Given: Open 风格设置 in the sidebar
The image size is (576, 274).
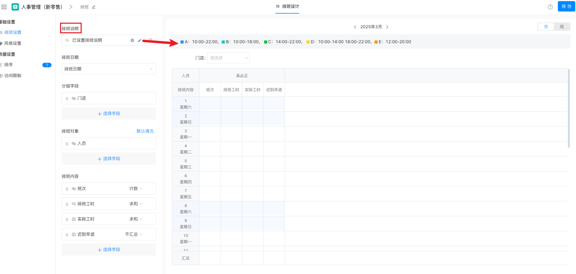Looking at the screenshot, I should (13, 43).
